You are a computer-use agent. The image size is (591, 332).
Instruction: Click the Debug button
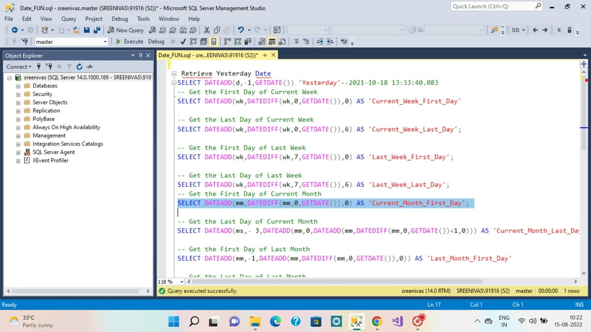pyautogui.click(x=156, y=41)
